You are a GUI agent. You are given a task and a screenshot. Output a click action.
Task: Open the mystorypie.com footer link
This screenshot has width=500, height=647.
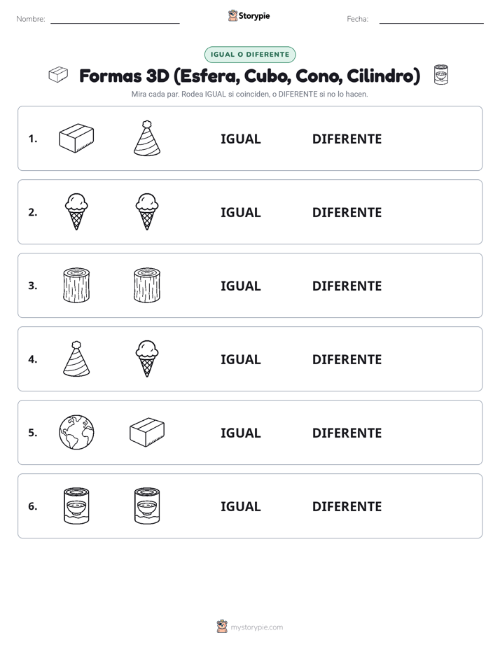pos(256,627)
